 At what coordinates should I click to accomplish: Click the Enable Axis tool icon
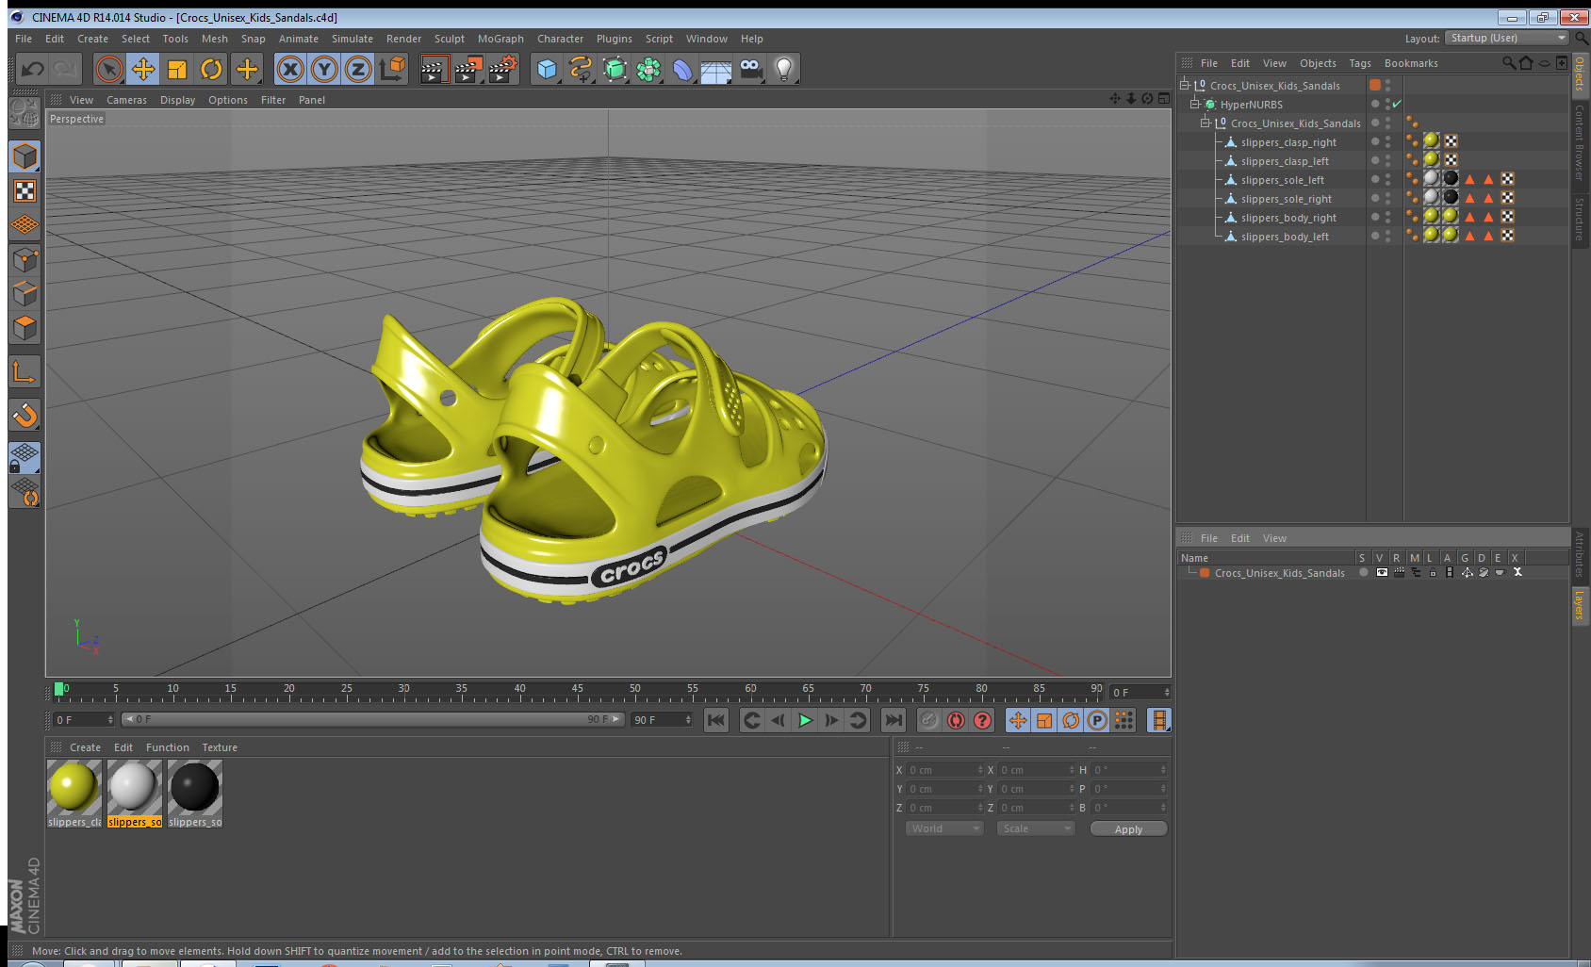[x=25, y=371]
